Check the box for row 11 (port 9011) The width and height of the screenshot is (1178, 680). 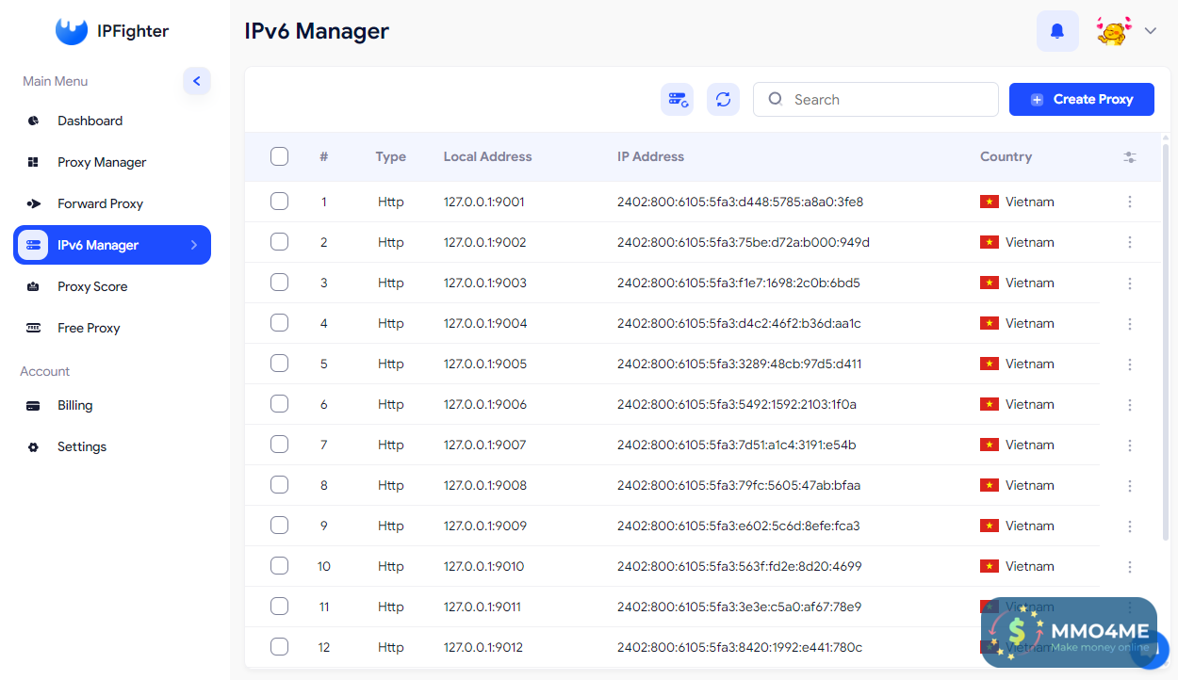[279, 606]
